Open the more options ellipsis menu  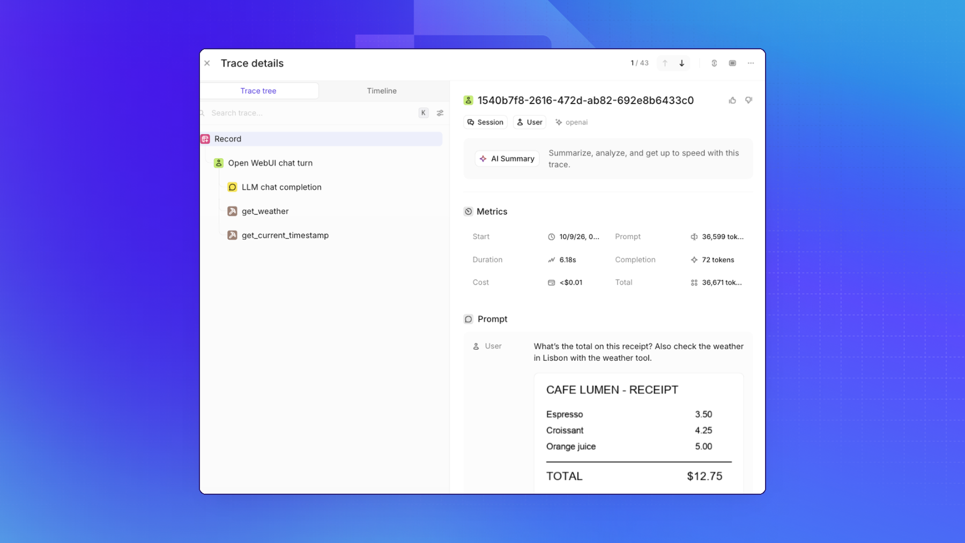pyautogui.click(x=751, y=63)
